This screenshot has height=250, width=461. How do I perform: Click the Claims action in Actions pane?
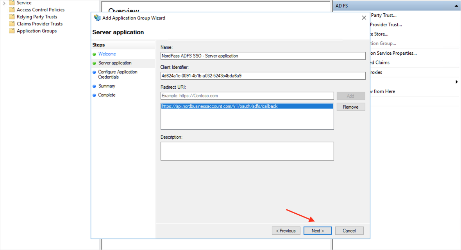[x=380, y=62]
